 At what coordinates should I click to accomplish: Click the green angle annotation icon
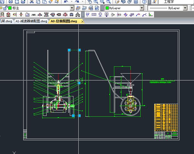click(x=151, y=15)
